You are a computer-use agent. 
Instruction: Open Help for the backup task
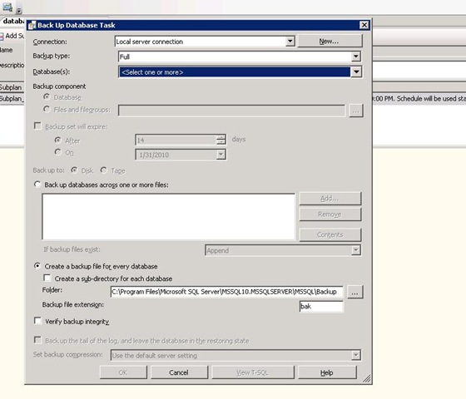coord(327,372)
